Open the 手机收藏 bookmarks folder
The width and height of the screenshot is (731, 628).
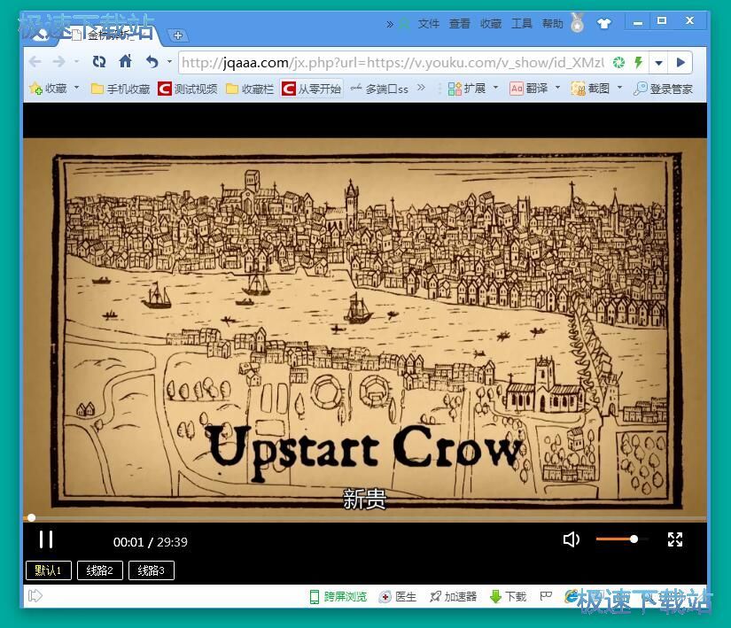point(121,89)
